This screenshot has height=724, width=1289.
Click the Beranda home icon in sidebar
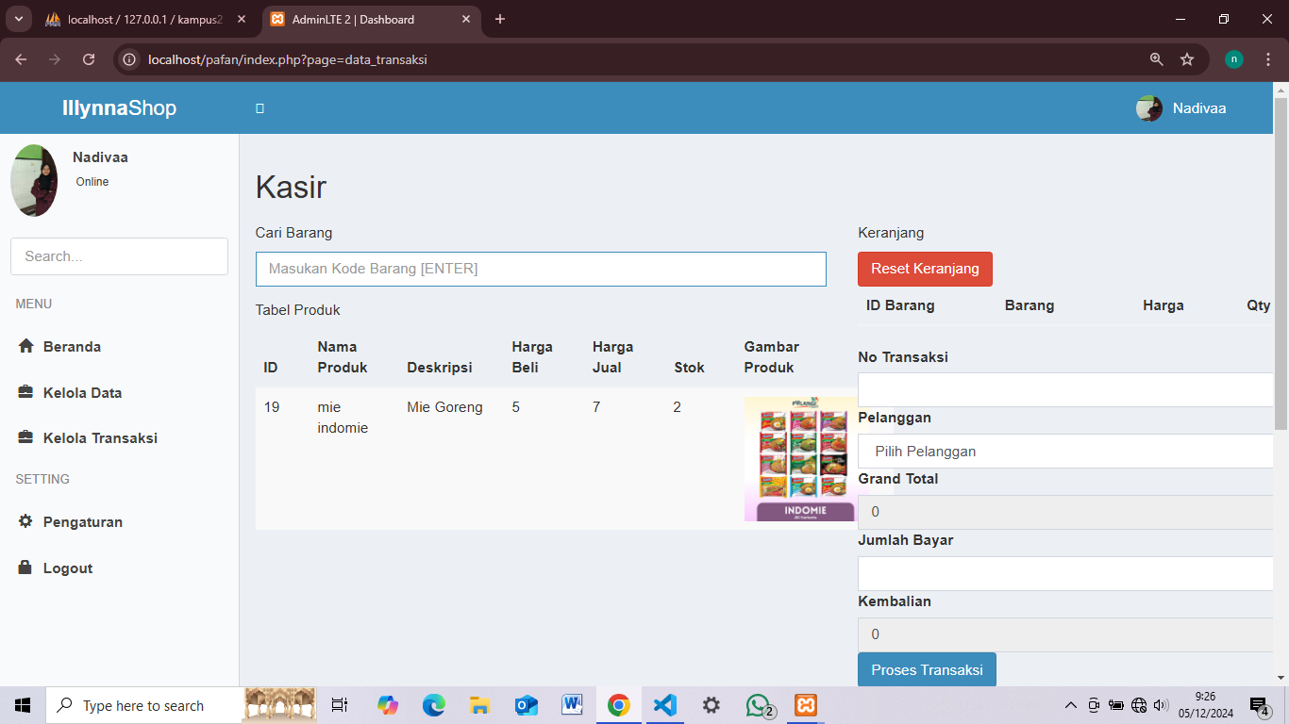(25, 346)
